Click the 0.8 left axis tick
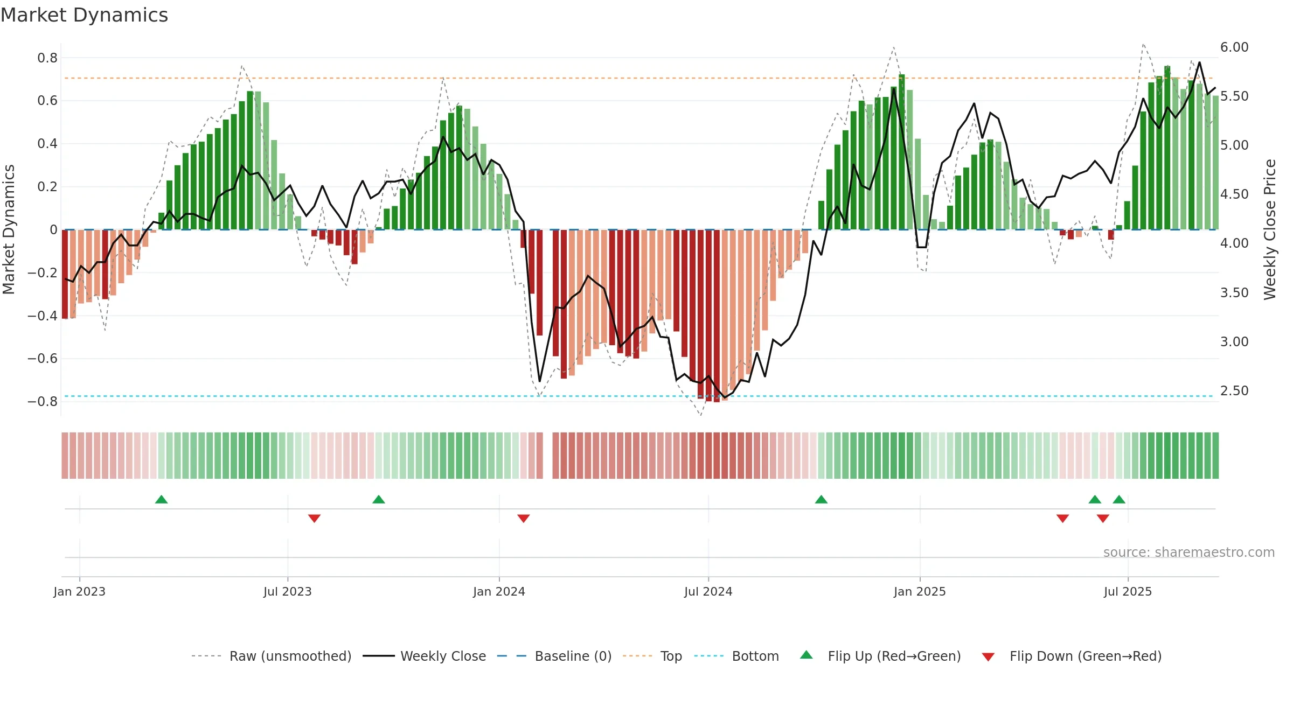Viewport: 1293px width, 727px height. point(47,58)
